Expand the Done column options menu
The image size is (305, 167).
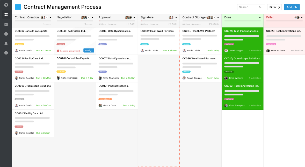[x=260, y=17]
